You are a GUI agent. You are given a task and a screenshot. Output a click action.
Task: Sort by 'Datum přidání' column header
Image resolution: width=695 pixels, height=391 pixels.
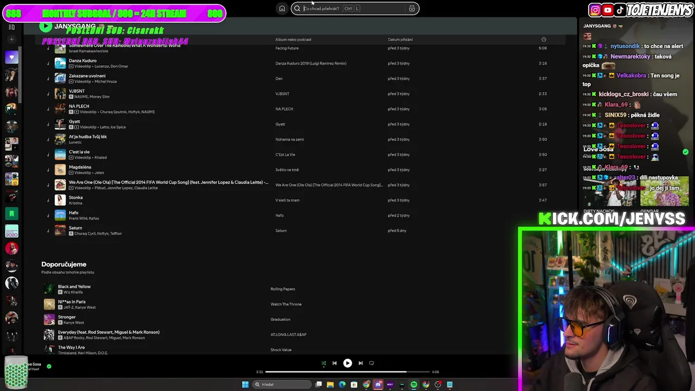coord(400,40)
